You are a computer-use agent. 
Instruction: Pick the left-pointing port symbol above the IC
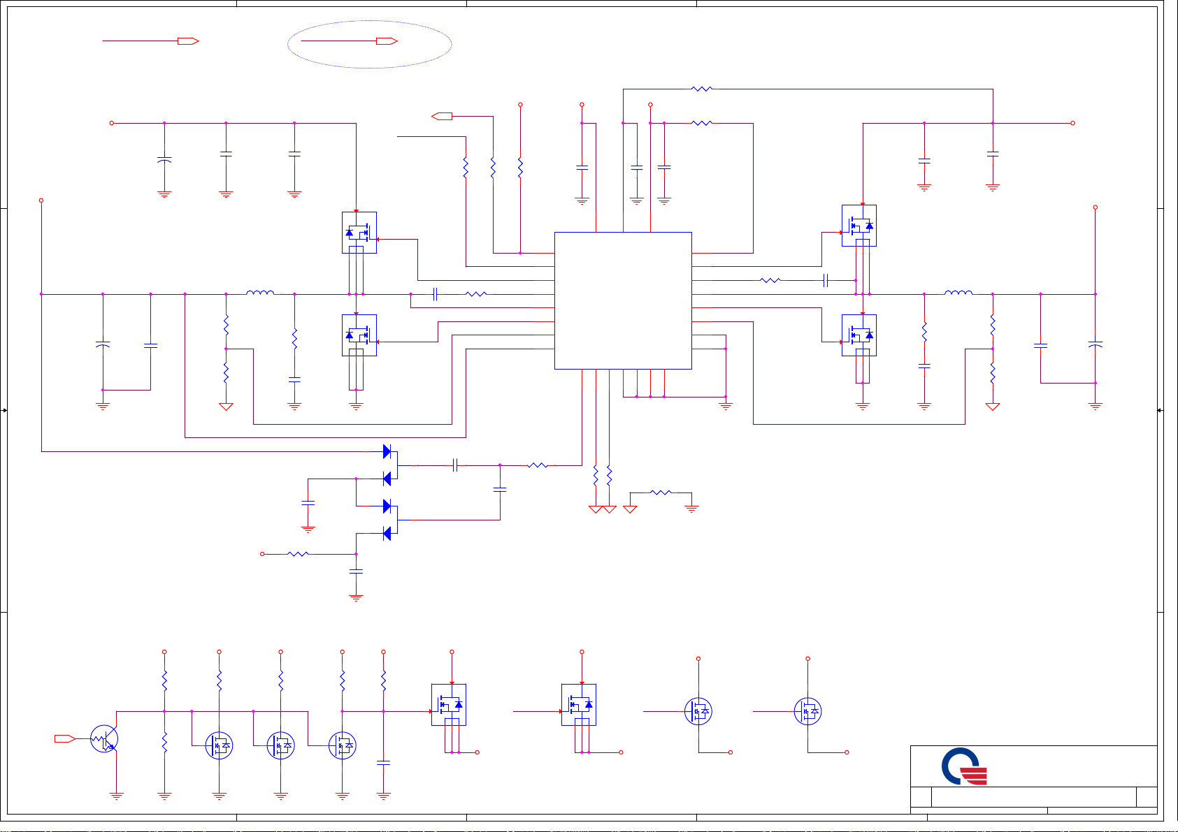[442, 116]
